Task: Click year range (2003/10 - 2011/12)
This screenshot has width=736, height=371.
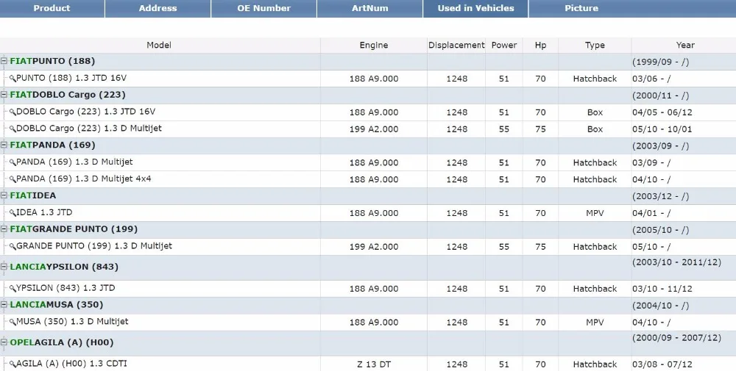Action: point(676,262)
